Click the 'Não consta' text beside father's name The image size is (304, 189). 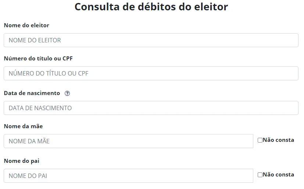pos(278,175)
